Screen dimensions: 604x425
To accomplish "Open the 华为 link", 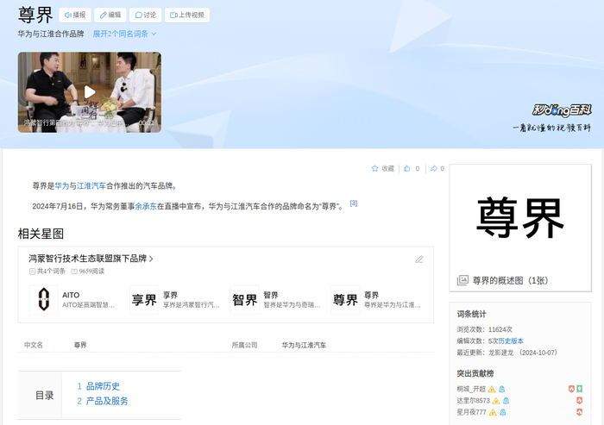I will tap(62, 186).
